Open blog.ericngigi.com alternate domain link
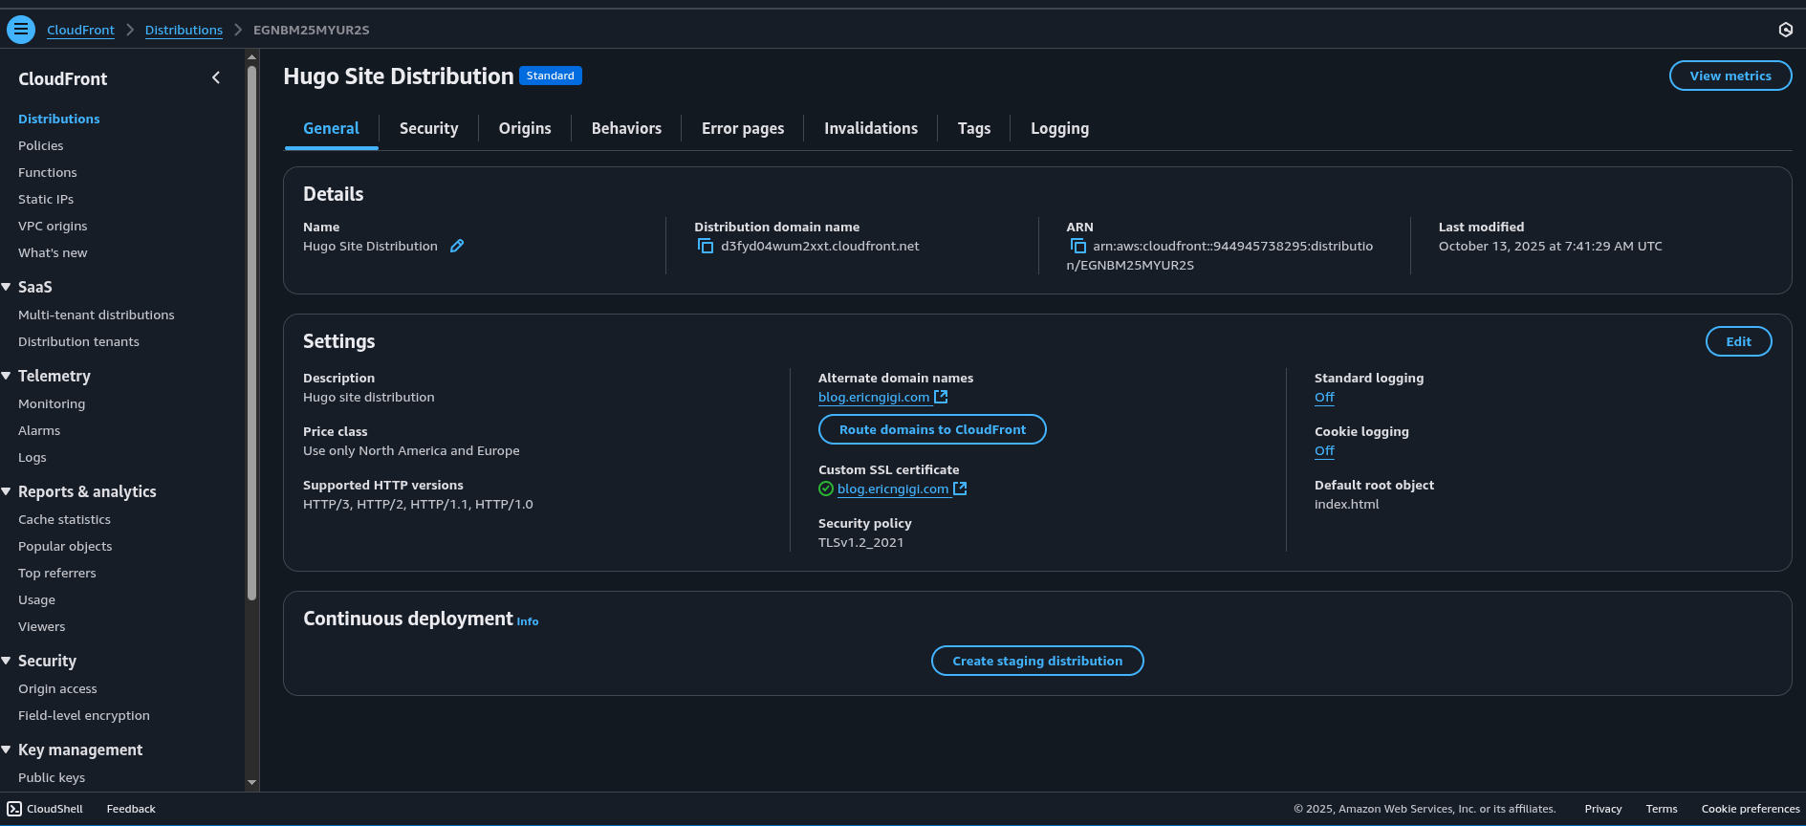The image size is (1806, 826). (874, 397)
